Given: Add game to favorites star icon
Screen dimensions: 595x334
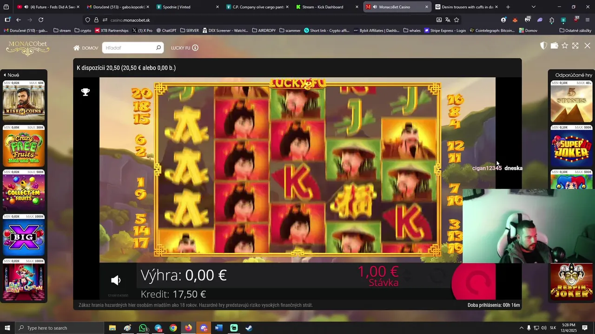Looking at the screenshot, I should point(565,45).
